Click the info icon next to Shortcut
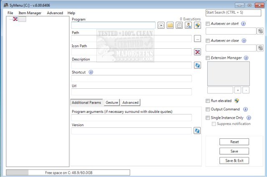The image size is (267, 177). (x=91, y=72)
